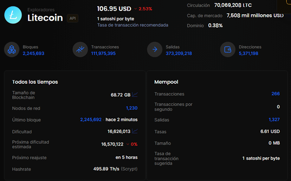This screenshot has height=181, width=291.
Task: Click the red price-drop arrow near 2.53%
Action: point(135,9)
